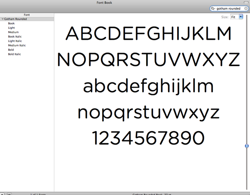
Task: Select the Bold font style
Action: coord(11,50)
